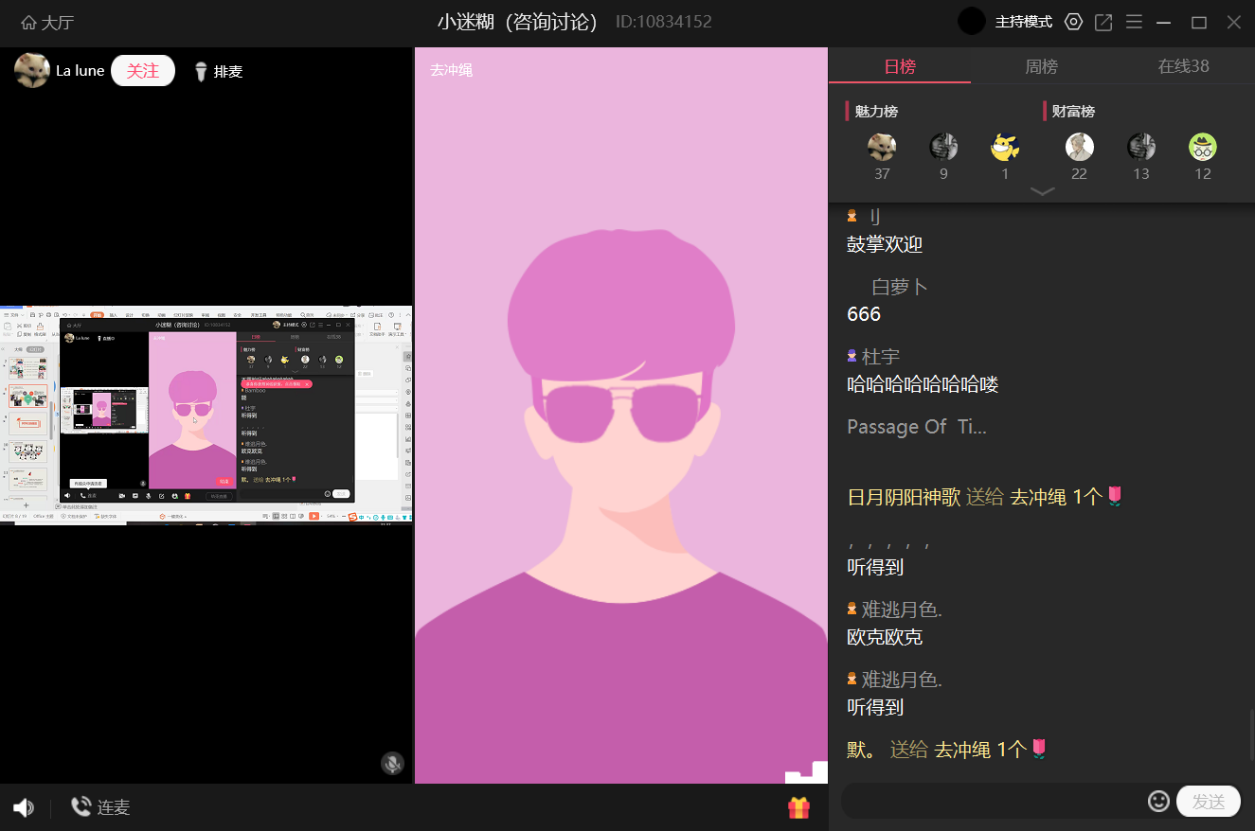Screen dimensions: 1255x831
Task: Open the hexagon settings icon
Action: (1073, 23)
